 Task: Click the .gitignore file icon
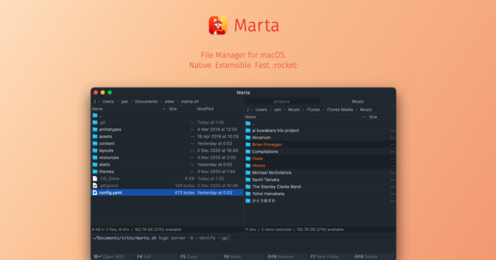pyautogui.click(x=95, y=185)
